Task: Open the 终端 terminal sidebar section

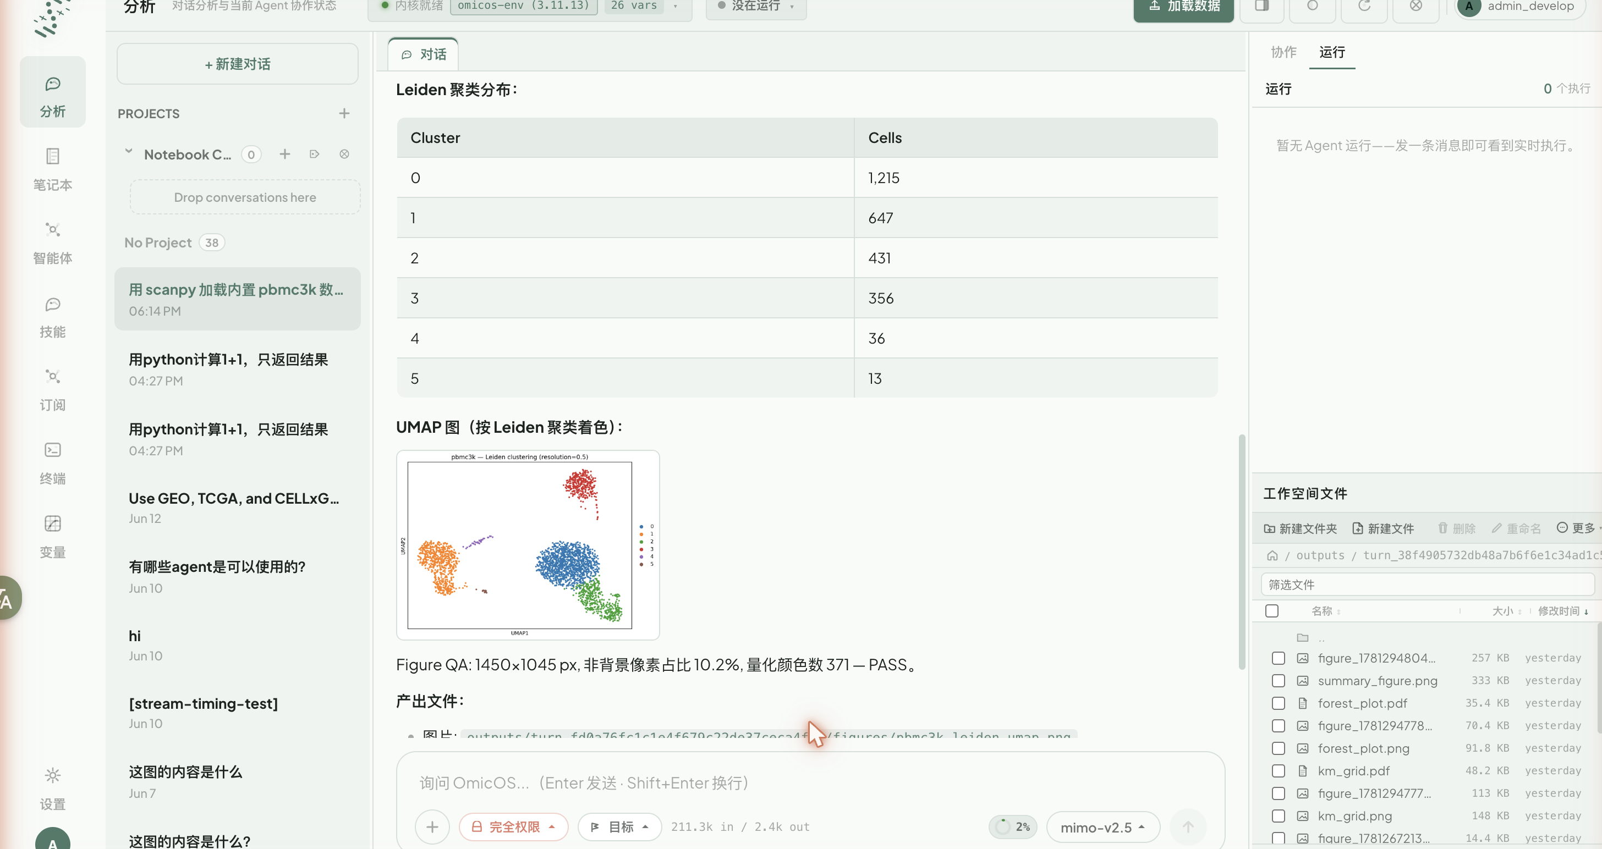Action: (x=52, y=462)
